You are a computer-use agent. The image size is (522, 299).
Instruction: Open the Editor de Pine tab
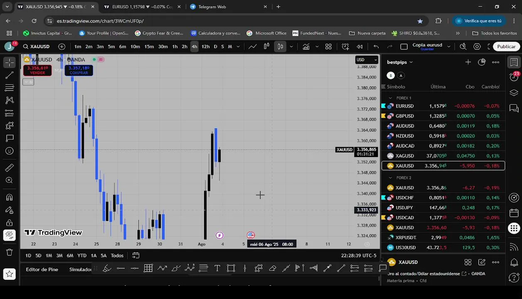(42, 270)
